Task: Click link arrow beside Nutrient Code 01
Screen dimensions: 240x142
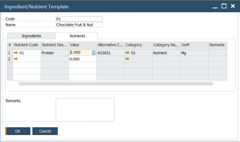Action: (x=16, y=53)
